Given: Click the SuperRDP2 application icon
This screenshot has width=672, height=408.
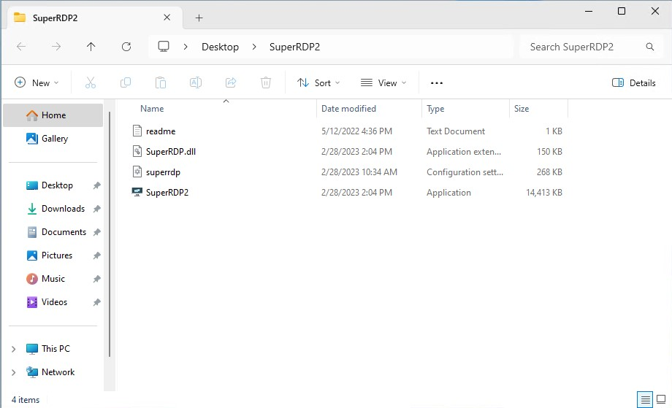Looking at the screenshot, I should [137, 192].
